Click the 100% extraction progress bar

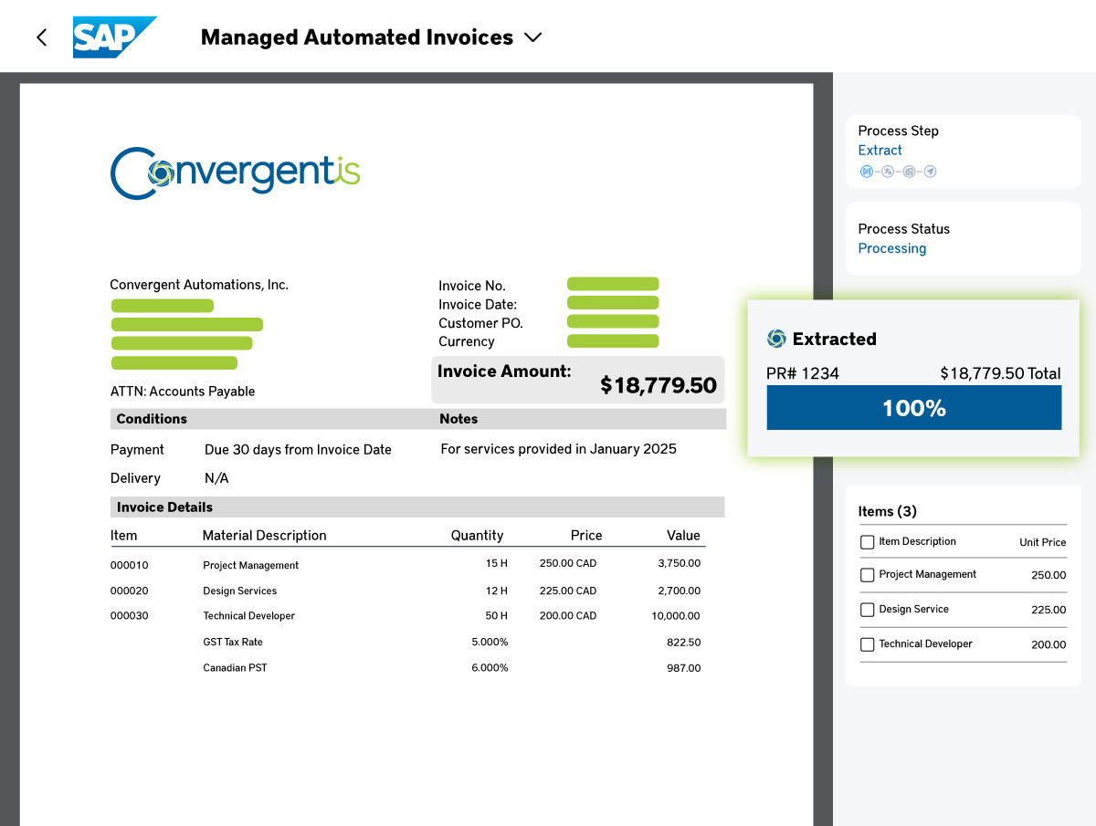point(913,408)
